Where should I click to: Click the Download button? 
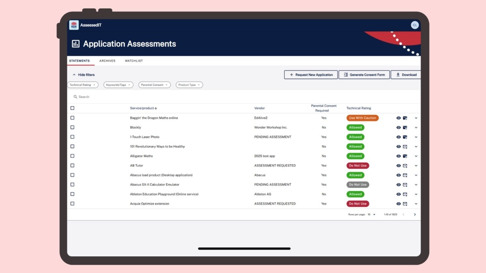(406, 75)
